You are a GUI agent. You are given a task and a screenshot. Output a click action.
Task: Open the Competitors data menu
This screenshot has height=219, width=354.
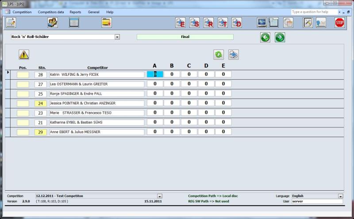[x=50, y=12]
